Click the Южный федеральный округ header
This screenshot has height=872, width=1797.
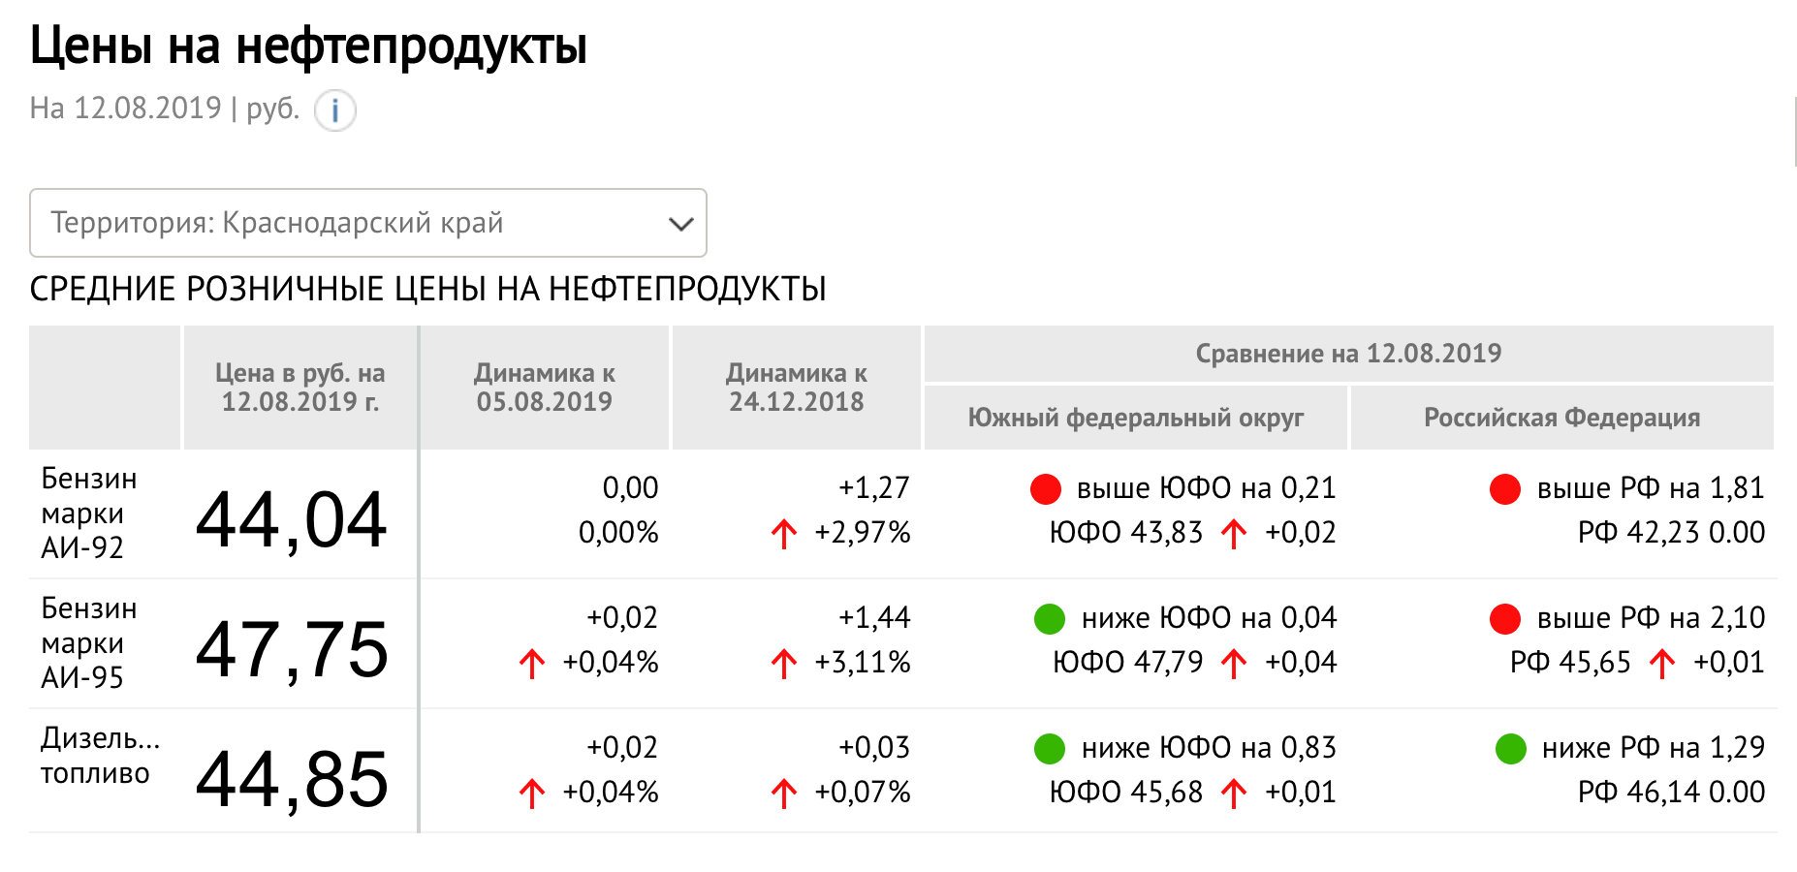click(1136, 418)
